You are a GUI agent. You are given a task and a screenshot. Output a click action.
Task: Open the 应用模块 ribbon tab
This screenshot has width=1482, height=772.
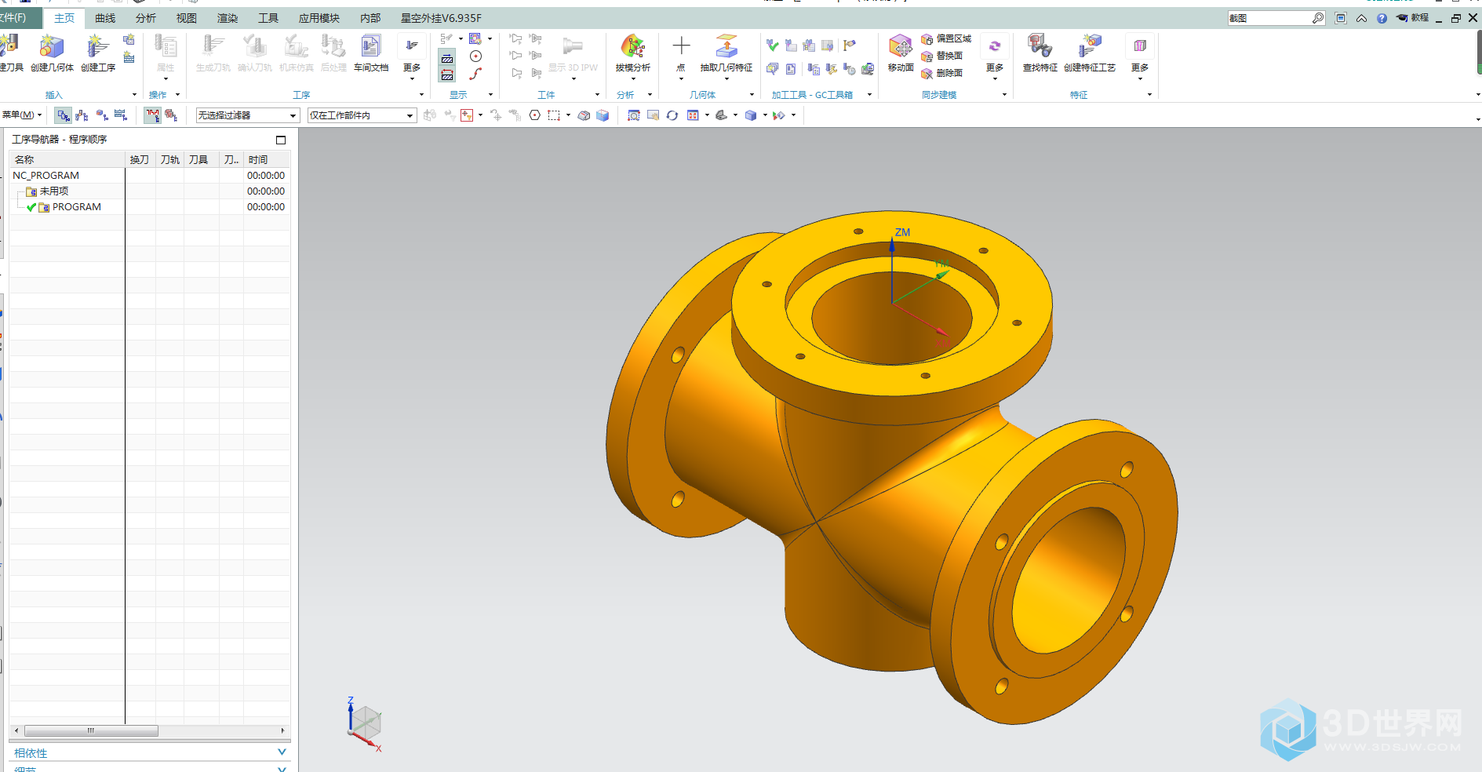[319, 18]
